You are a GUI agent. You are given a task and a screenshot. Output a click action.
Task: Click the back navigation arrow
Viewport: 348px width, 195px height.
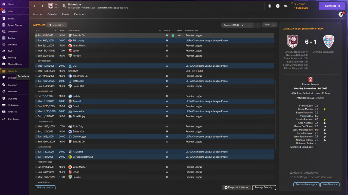(34, 6)
